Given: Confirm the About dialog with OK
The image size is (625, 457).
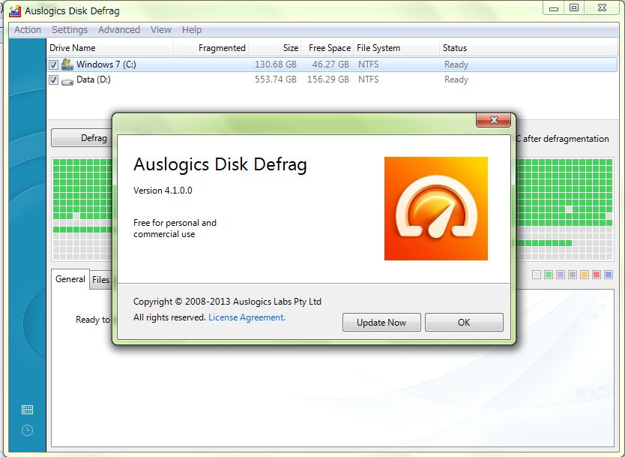Looking at the screenshot, I should (464, 323).
